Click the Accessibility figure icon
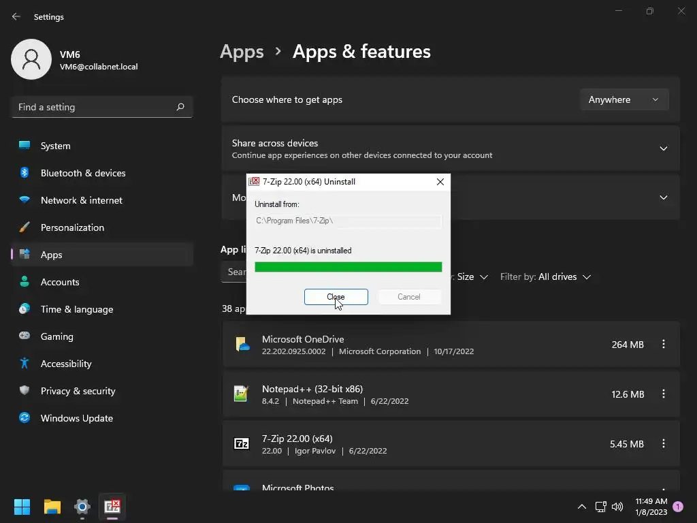 tap(25, 364)
